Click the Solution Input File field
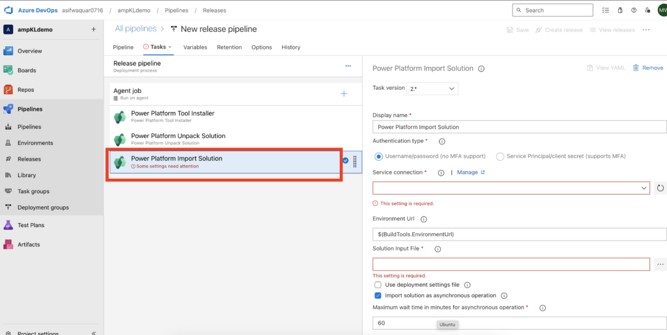The width and height of the screenshot is (667, 335). (x=511, y=264)
